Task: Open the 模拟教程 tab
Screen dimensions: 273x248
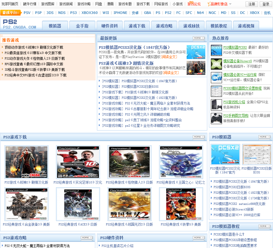Action: [219, 26]
